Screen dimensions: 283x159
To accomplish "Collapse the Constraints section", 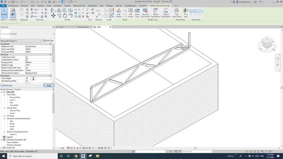I will (x=50, y=44).
